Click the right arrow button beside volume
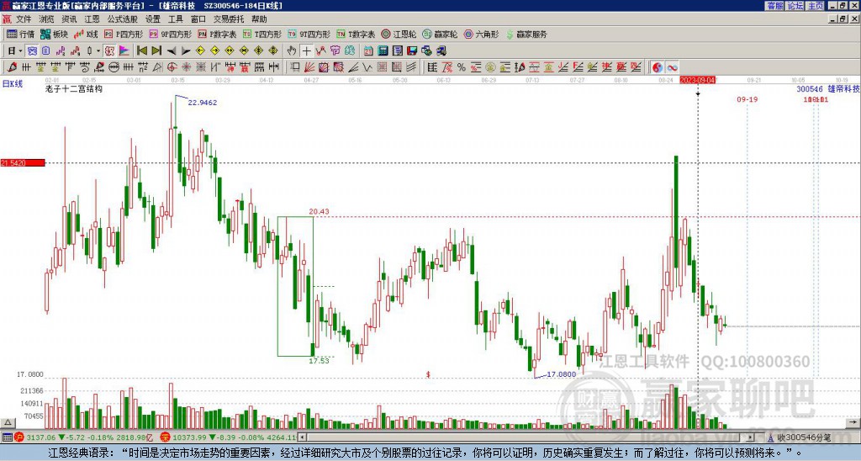 [853, 423]
